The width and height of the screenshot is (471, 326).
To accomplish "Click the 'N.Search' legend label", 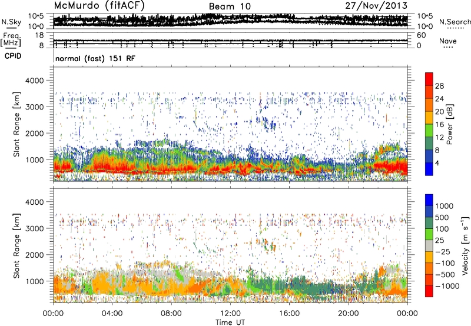I will [455, 22].
